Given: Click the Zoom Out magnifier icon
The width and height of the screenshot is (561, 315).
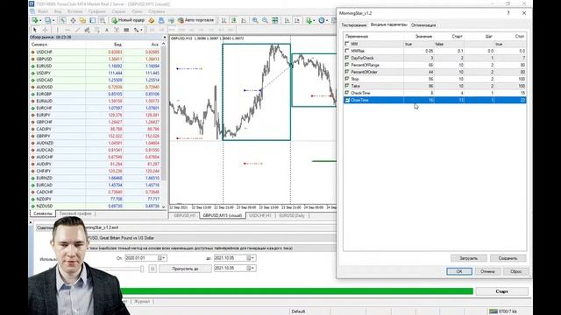Looking at the screenshot, I should click(265, 20).
